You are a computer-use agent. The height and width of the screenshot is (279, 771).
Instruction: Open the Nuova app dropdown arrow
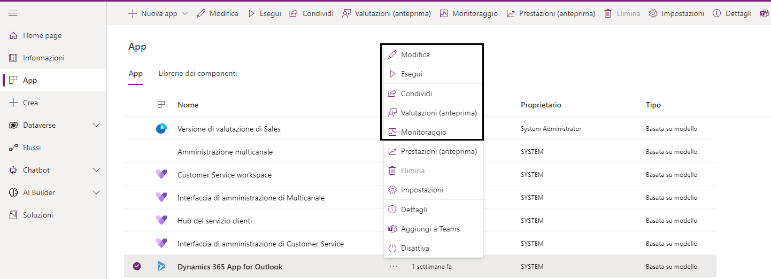tap(185, 13)
